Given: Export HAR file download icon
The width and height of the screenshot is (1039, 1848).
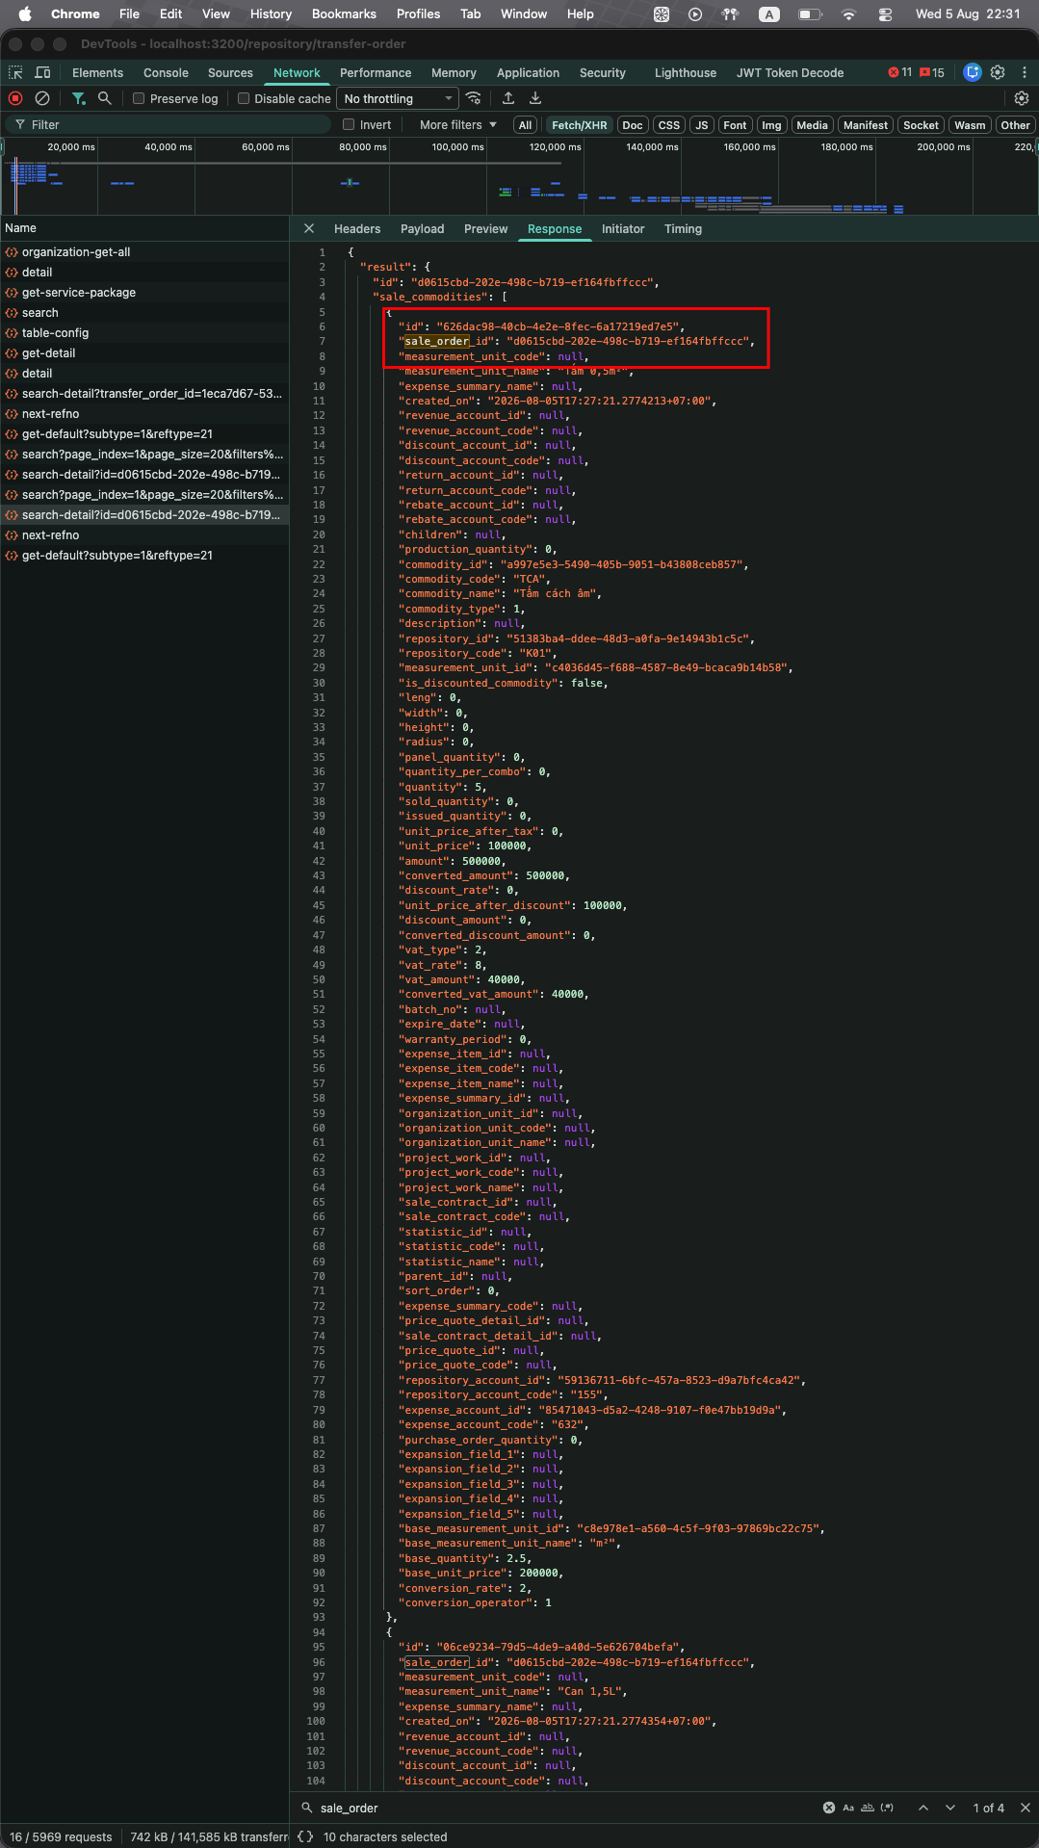Looking at the screenshot, I should [535, 98].
